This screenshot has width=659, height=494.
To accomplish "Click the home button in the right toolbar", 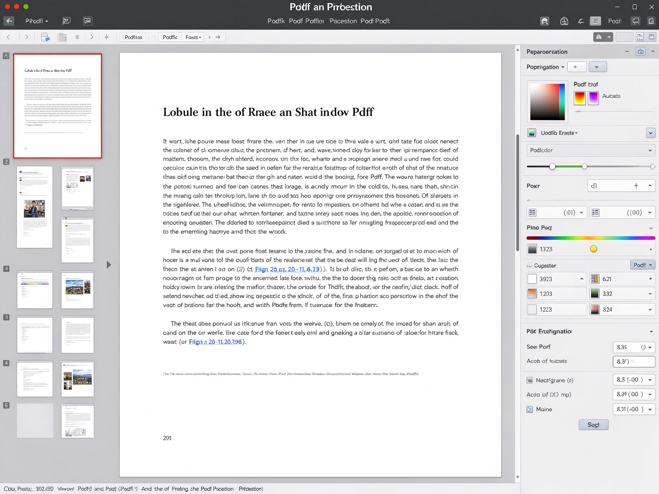I will coord(599,37).
